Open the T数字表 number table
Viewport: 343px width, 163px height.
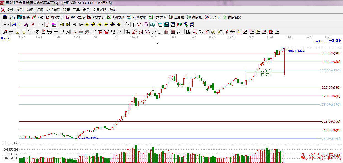coord(157,17)
